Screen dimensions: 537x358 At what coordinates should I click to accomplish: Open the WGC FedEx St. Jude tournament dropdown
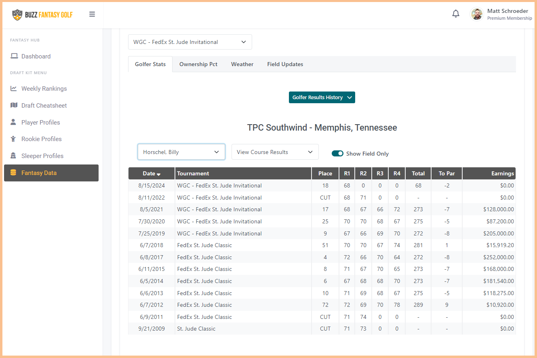190,42
